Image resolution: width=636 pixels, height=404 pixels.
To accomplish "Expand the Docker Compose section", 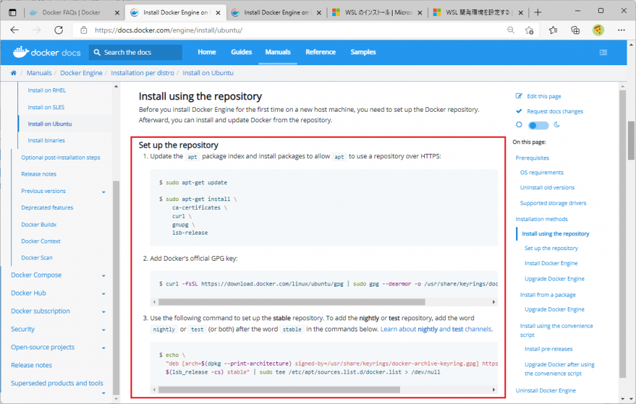I will (104, 276).
